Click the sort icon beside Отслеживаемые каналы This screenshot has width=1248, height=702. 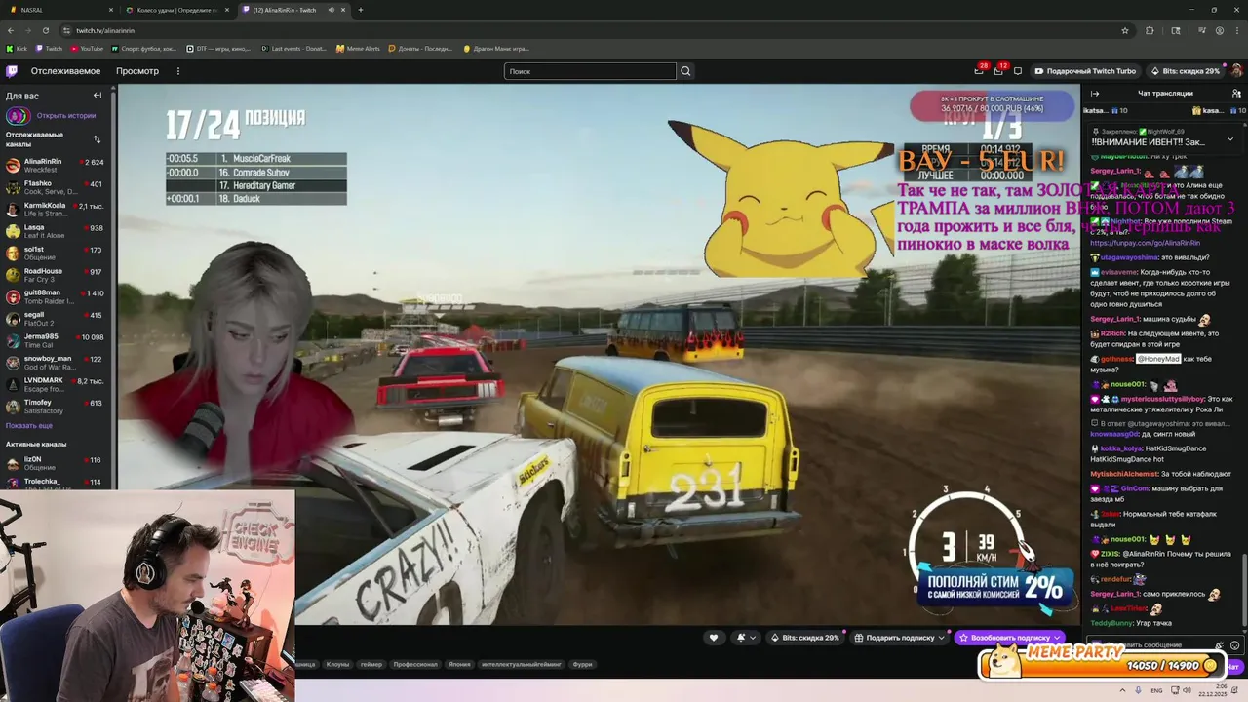point(97,139)
